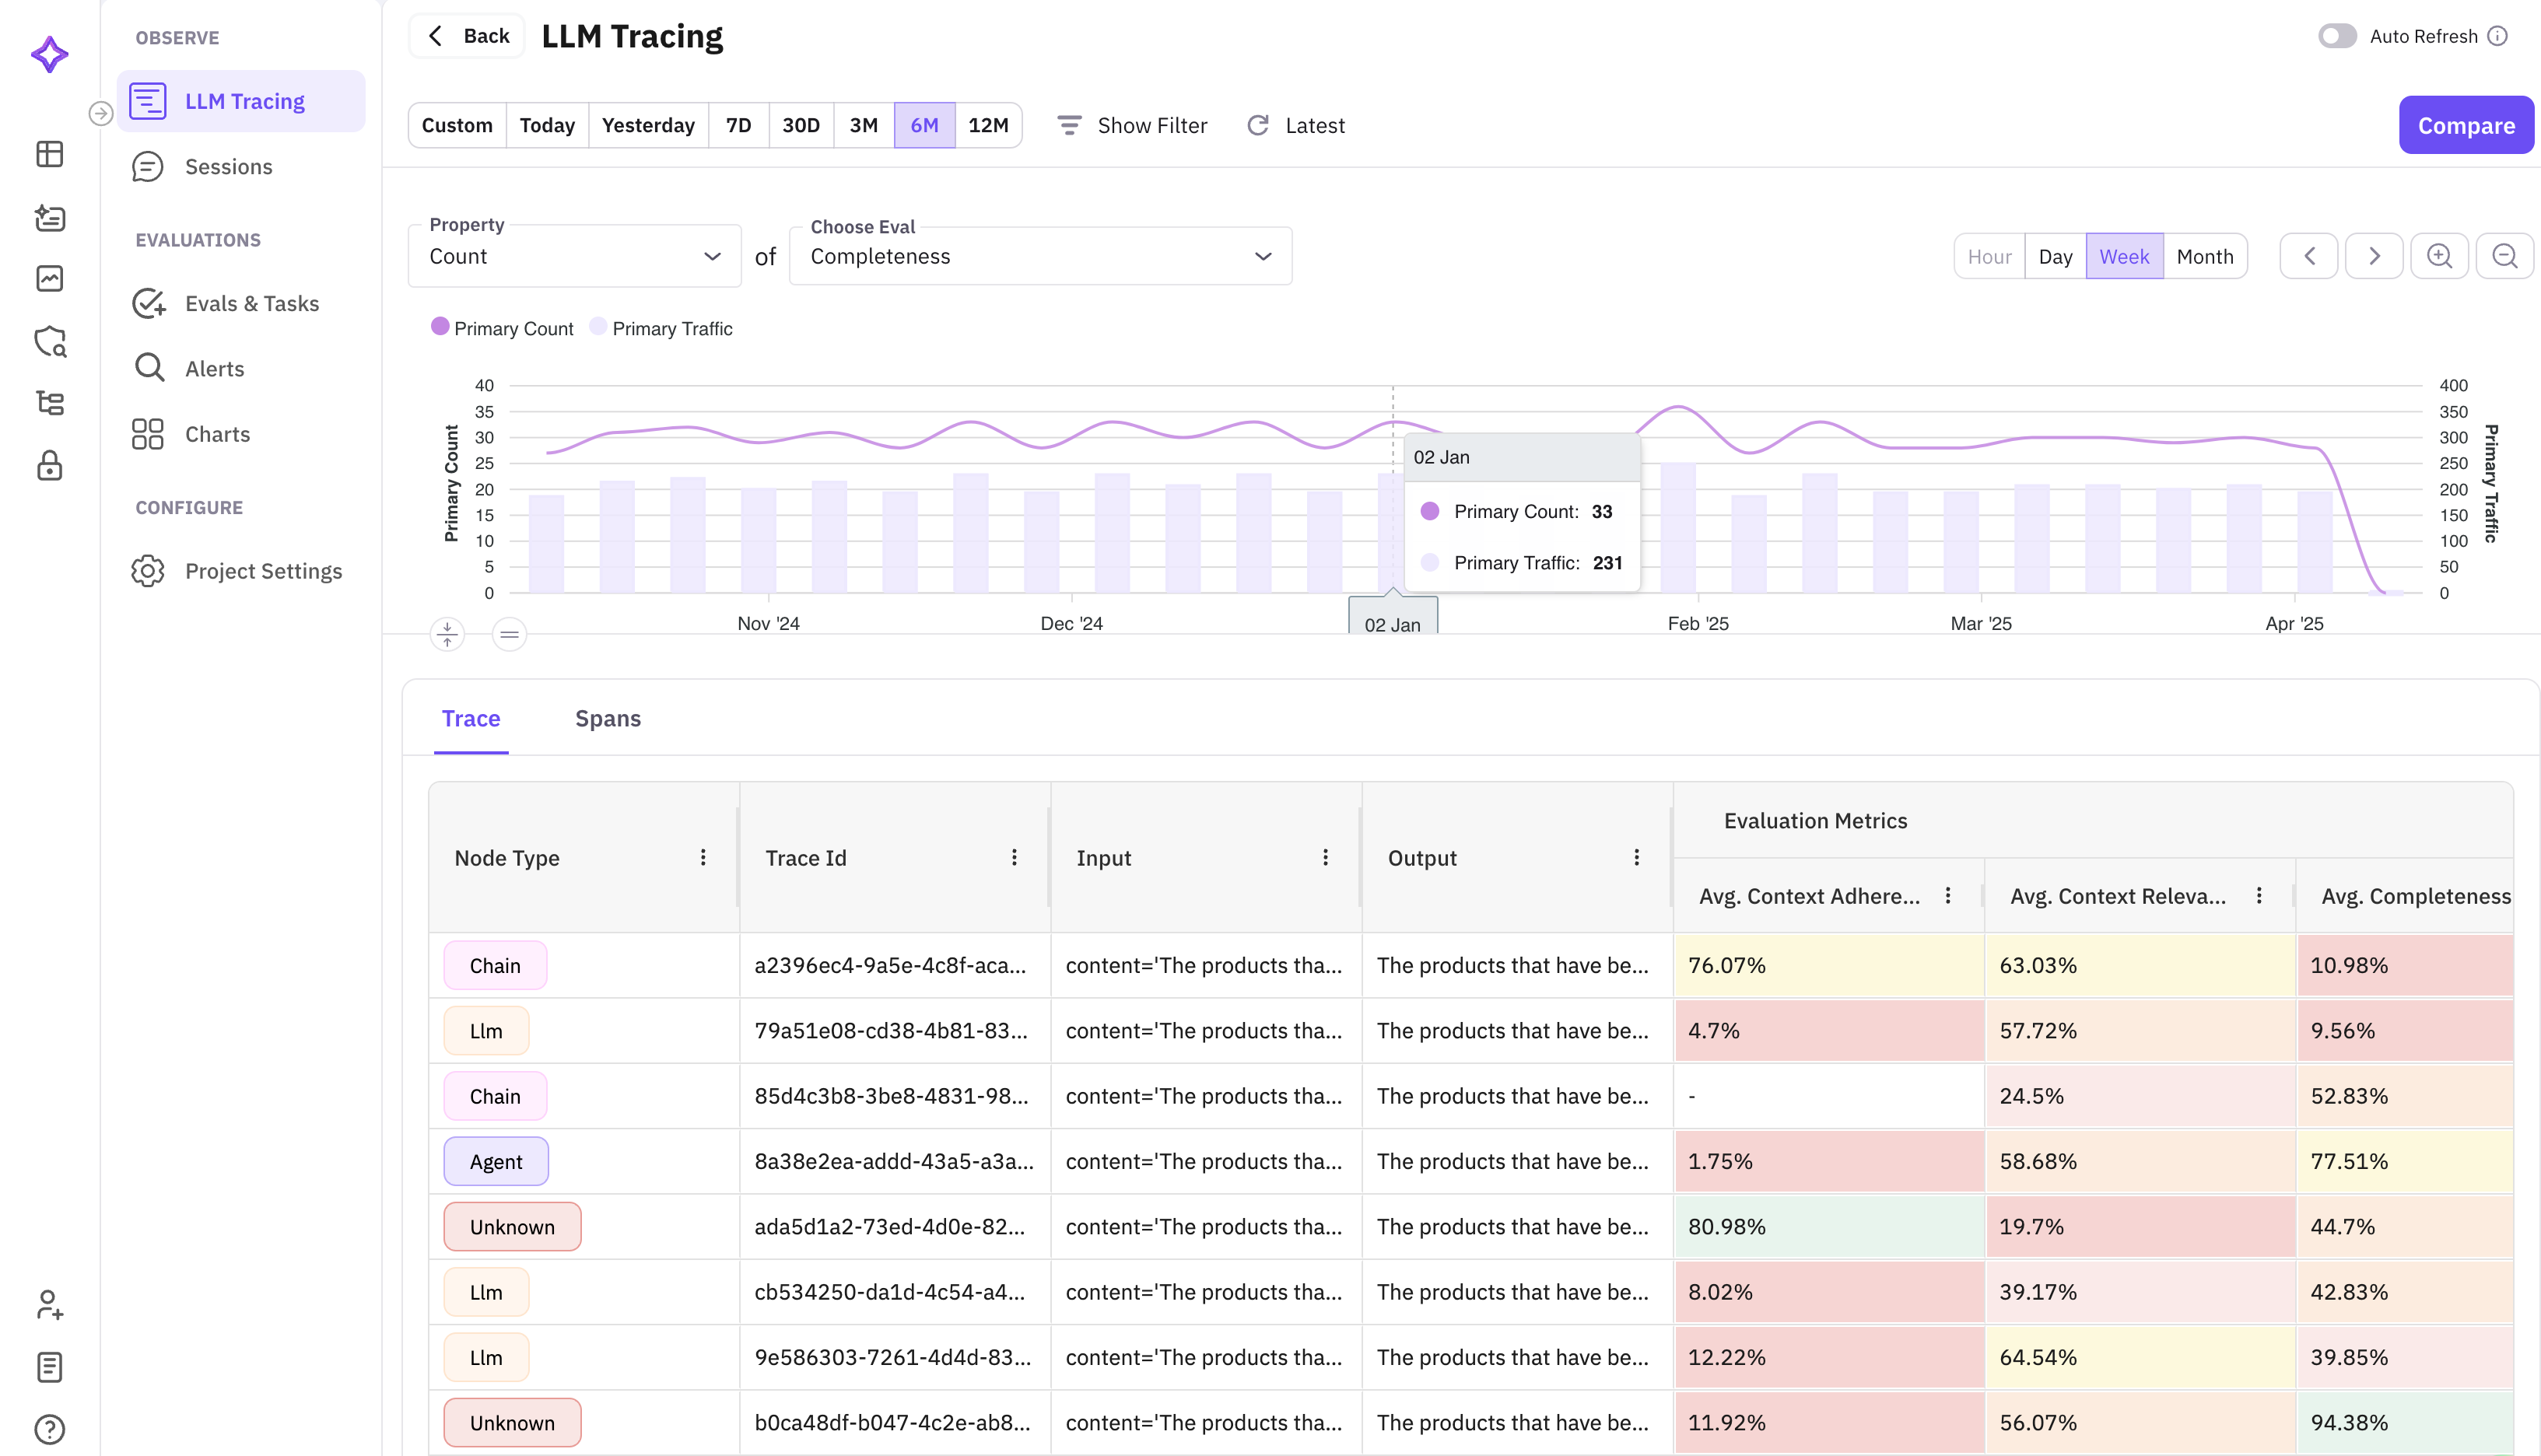Select the 12M time range
Screen dimensions: 2541x1456
click(x=989, y=125)
